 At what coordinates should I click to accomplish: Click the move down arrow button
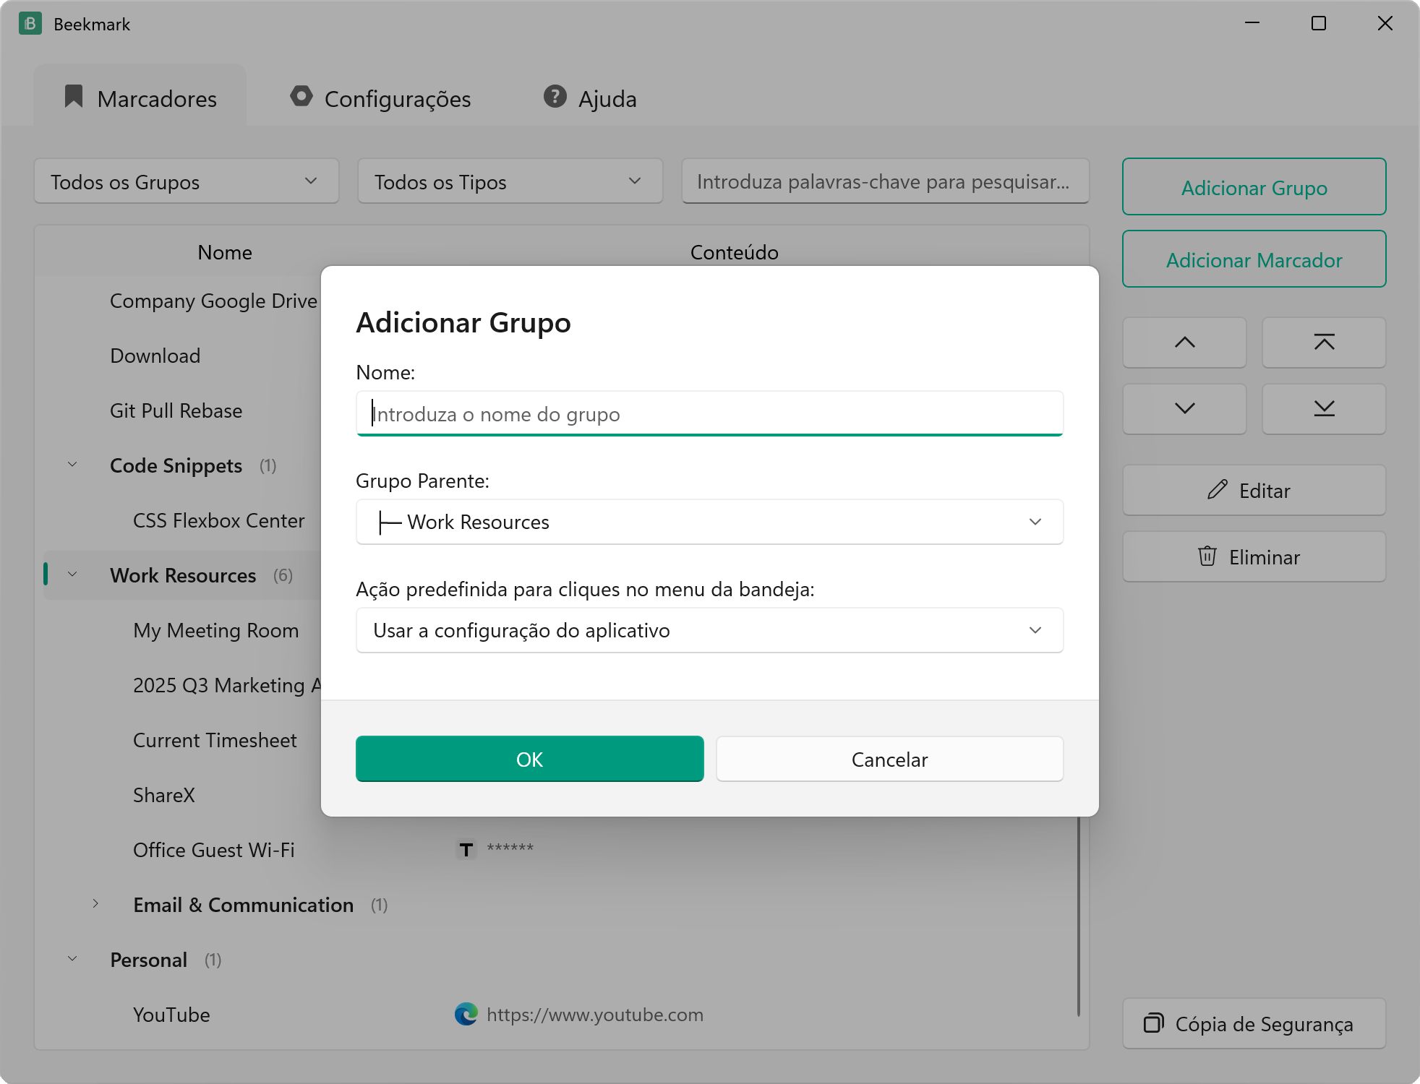1184,409
